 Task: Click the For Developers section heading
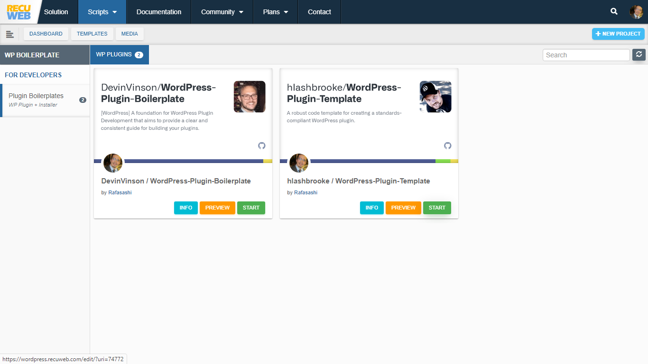point(33,75)
